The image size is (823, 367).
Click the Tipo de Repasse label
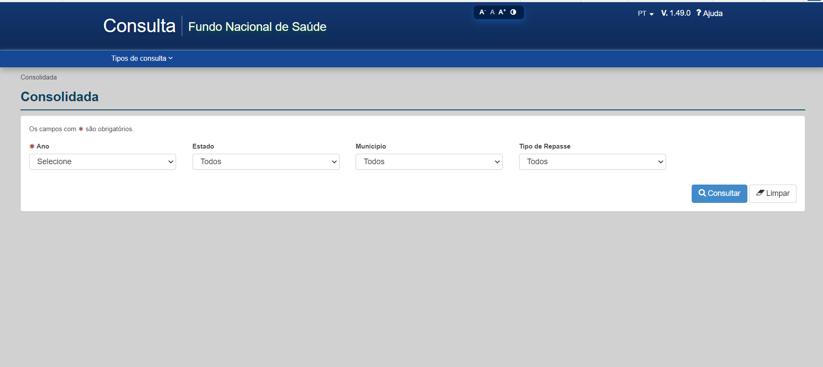point(544,146)
